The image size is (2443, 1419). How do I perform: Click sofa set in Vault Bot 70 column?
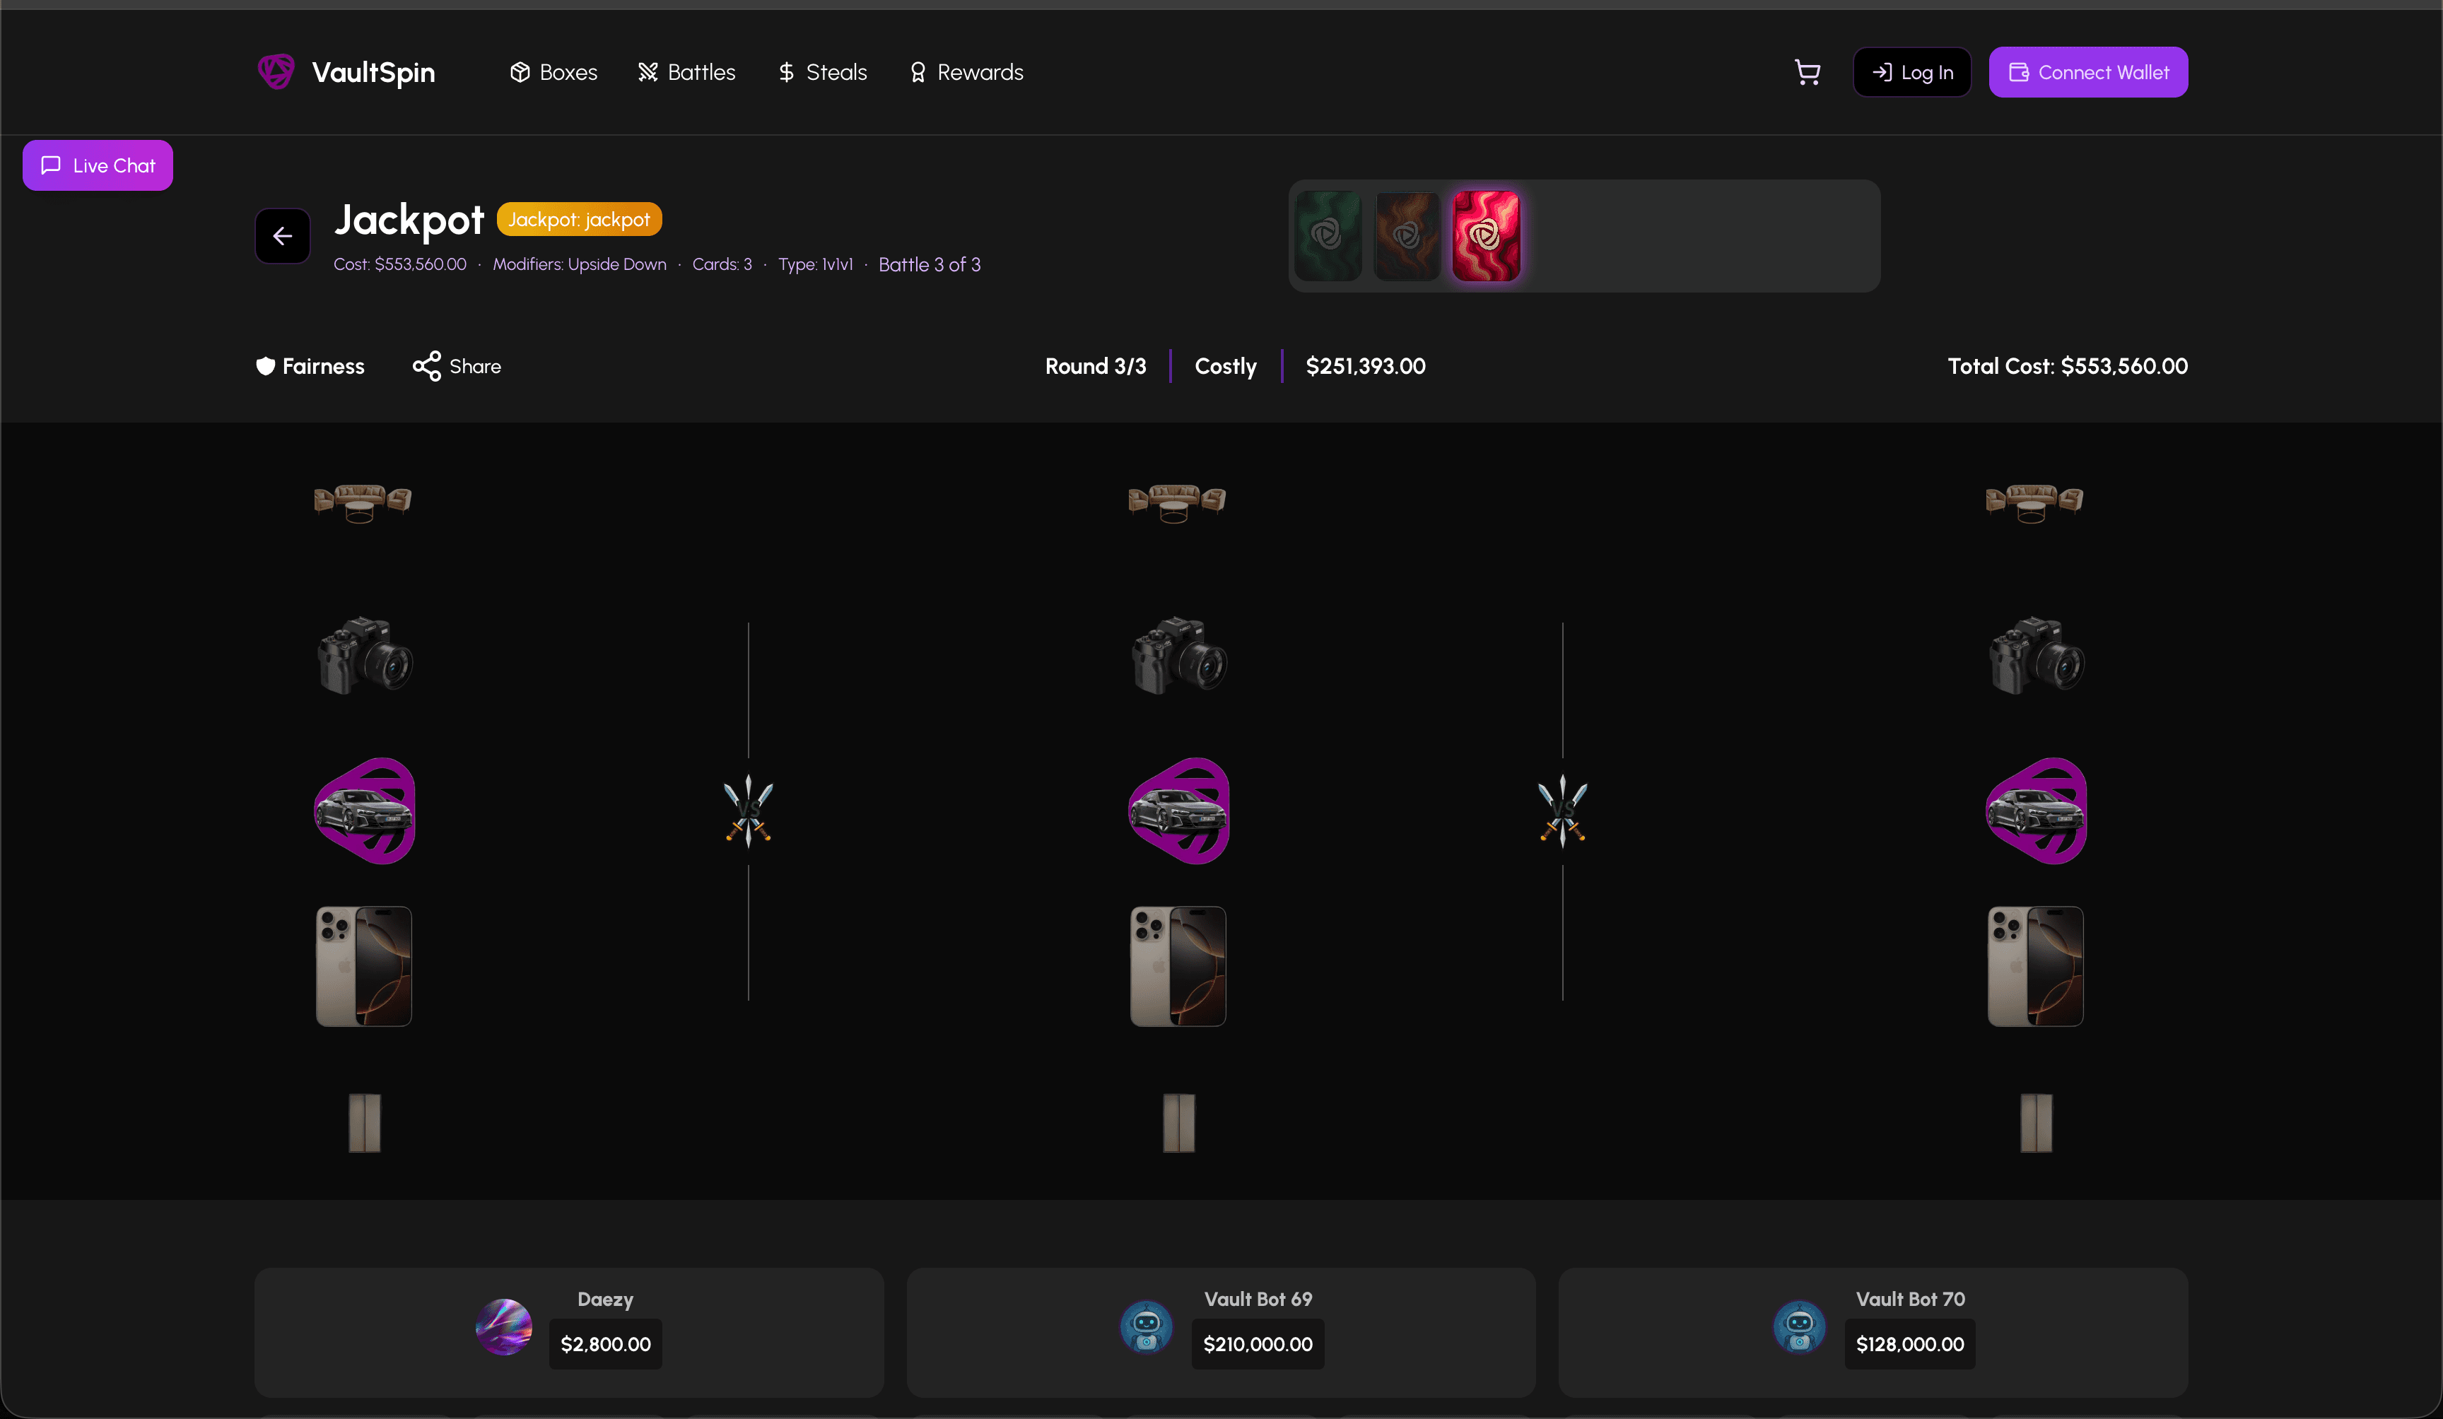(2035, 503)
